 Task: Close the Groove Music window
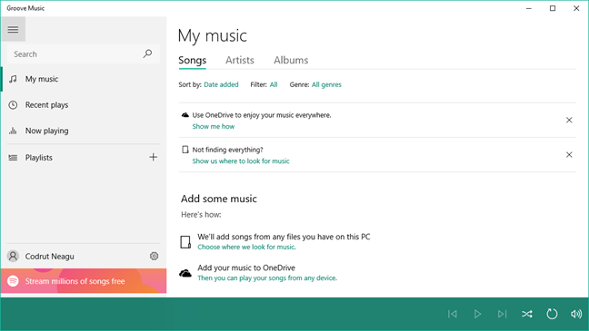[x=576, y=8]
